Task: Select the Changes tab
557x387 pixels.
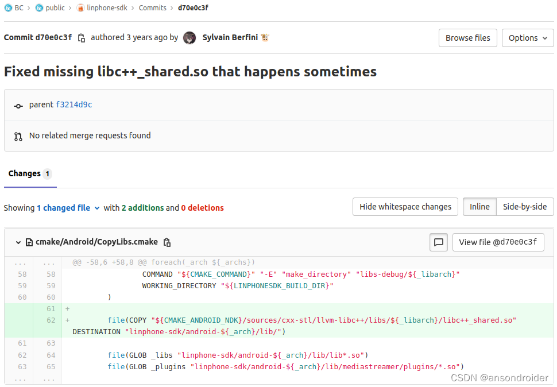Action: click(30, 173)
